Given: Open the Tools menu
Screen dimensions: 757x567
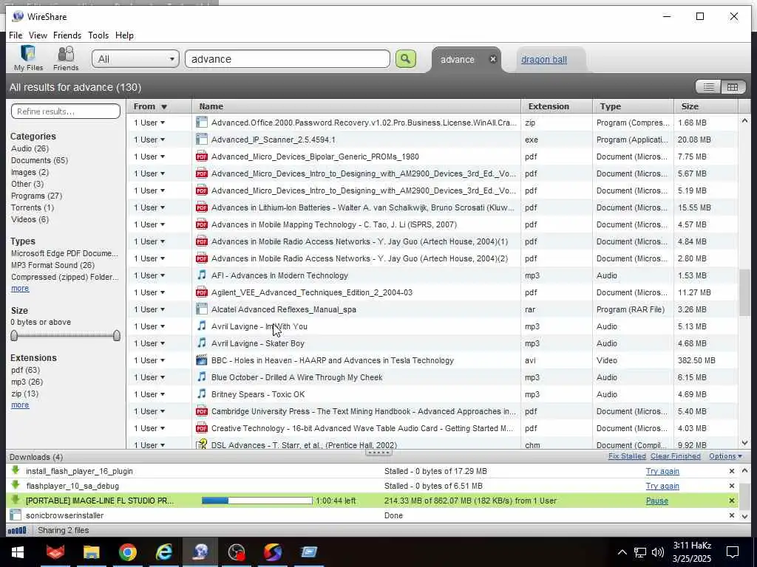Looking at the screenshot, I should point(98,35).
